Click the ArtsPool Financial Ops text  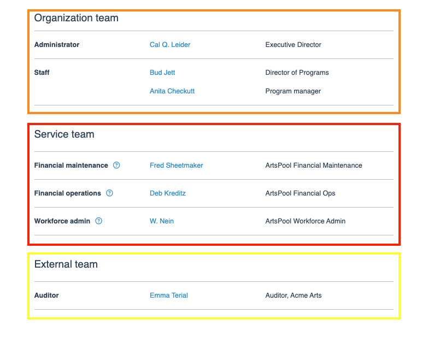click(x=300, y=193)
